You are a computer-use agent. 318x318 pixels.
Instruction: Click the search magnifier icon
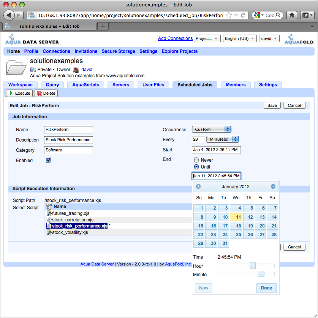coord(278,15)
